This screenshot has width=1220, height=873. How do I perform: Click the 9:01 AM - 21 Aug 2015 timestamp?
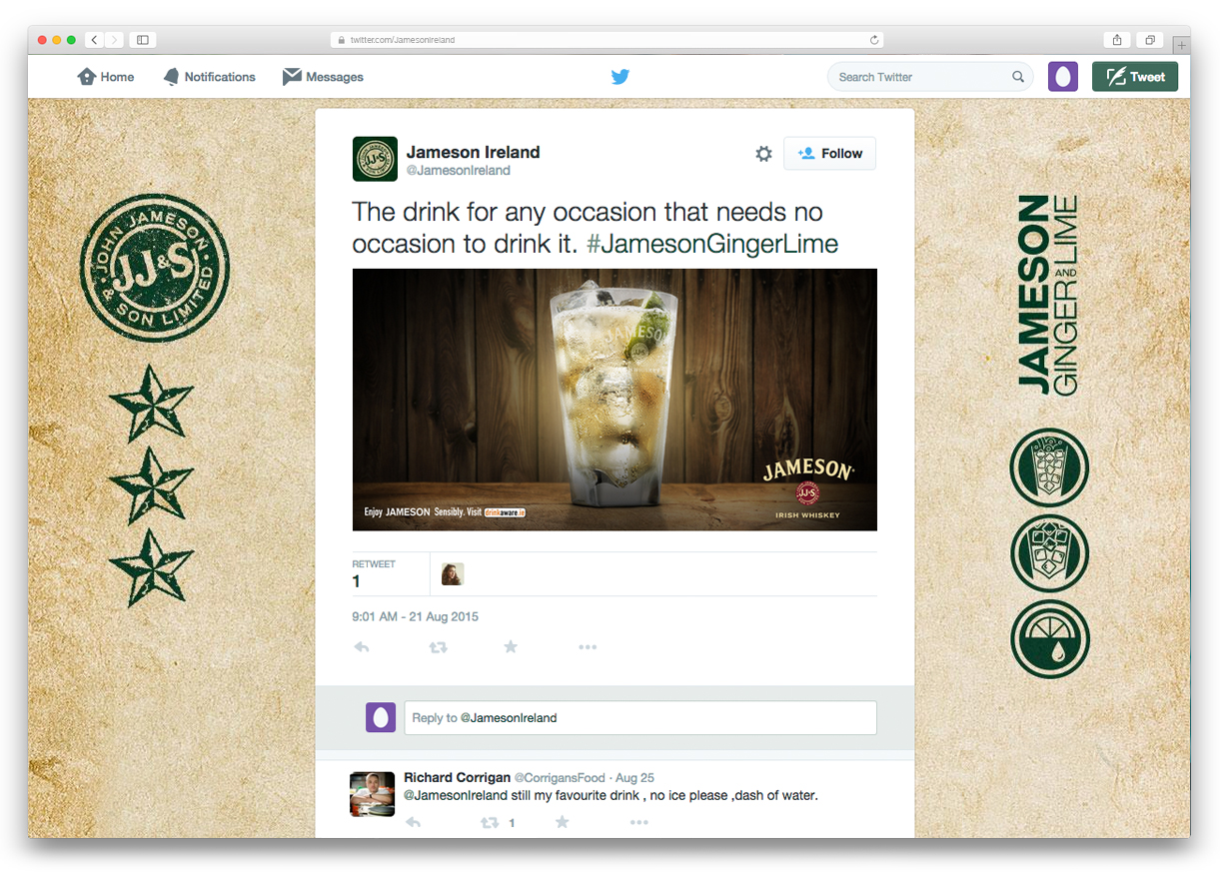click(415, 617)
